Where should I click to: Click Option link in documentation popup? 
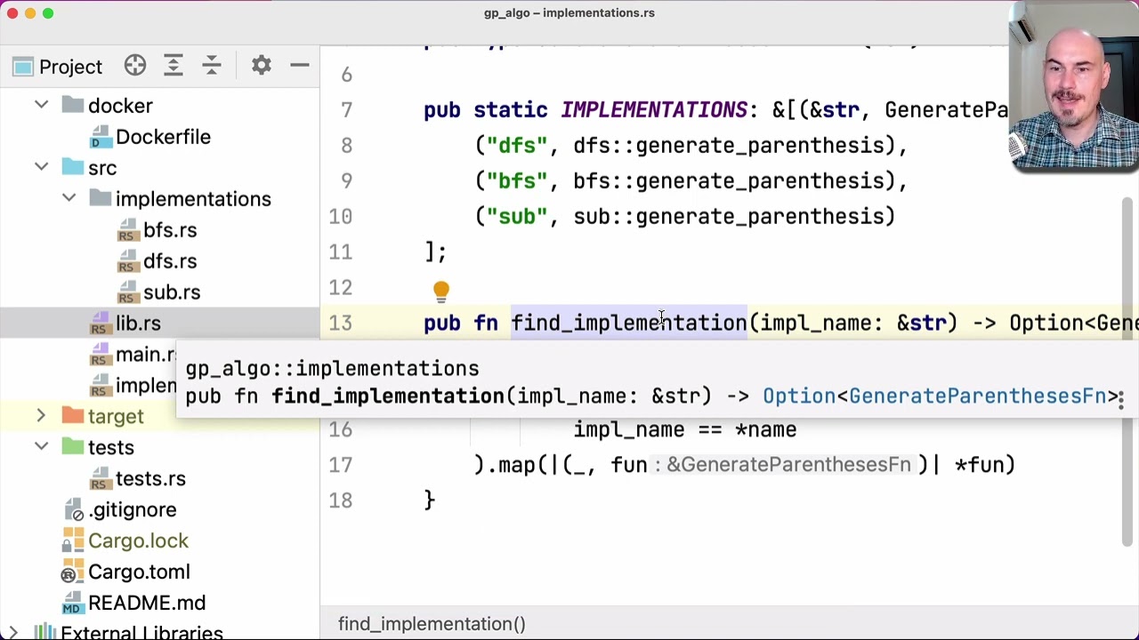coord(799,396)
